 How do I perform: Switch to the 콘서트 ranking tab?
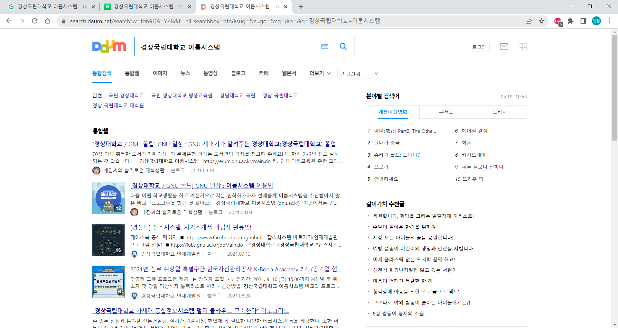tap(446, 112)
